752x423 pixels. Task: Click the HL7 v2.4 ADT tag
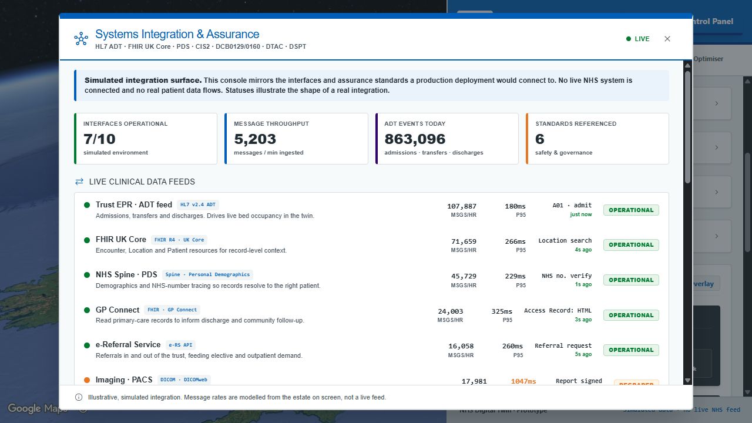197,205
